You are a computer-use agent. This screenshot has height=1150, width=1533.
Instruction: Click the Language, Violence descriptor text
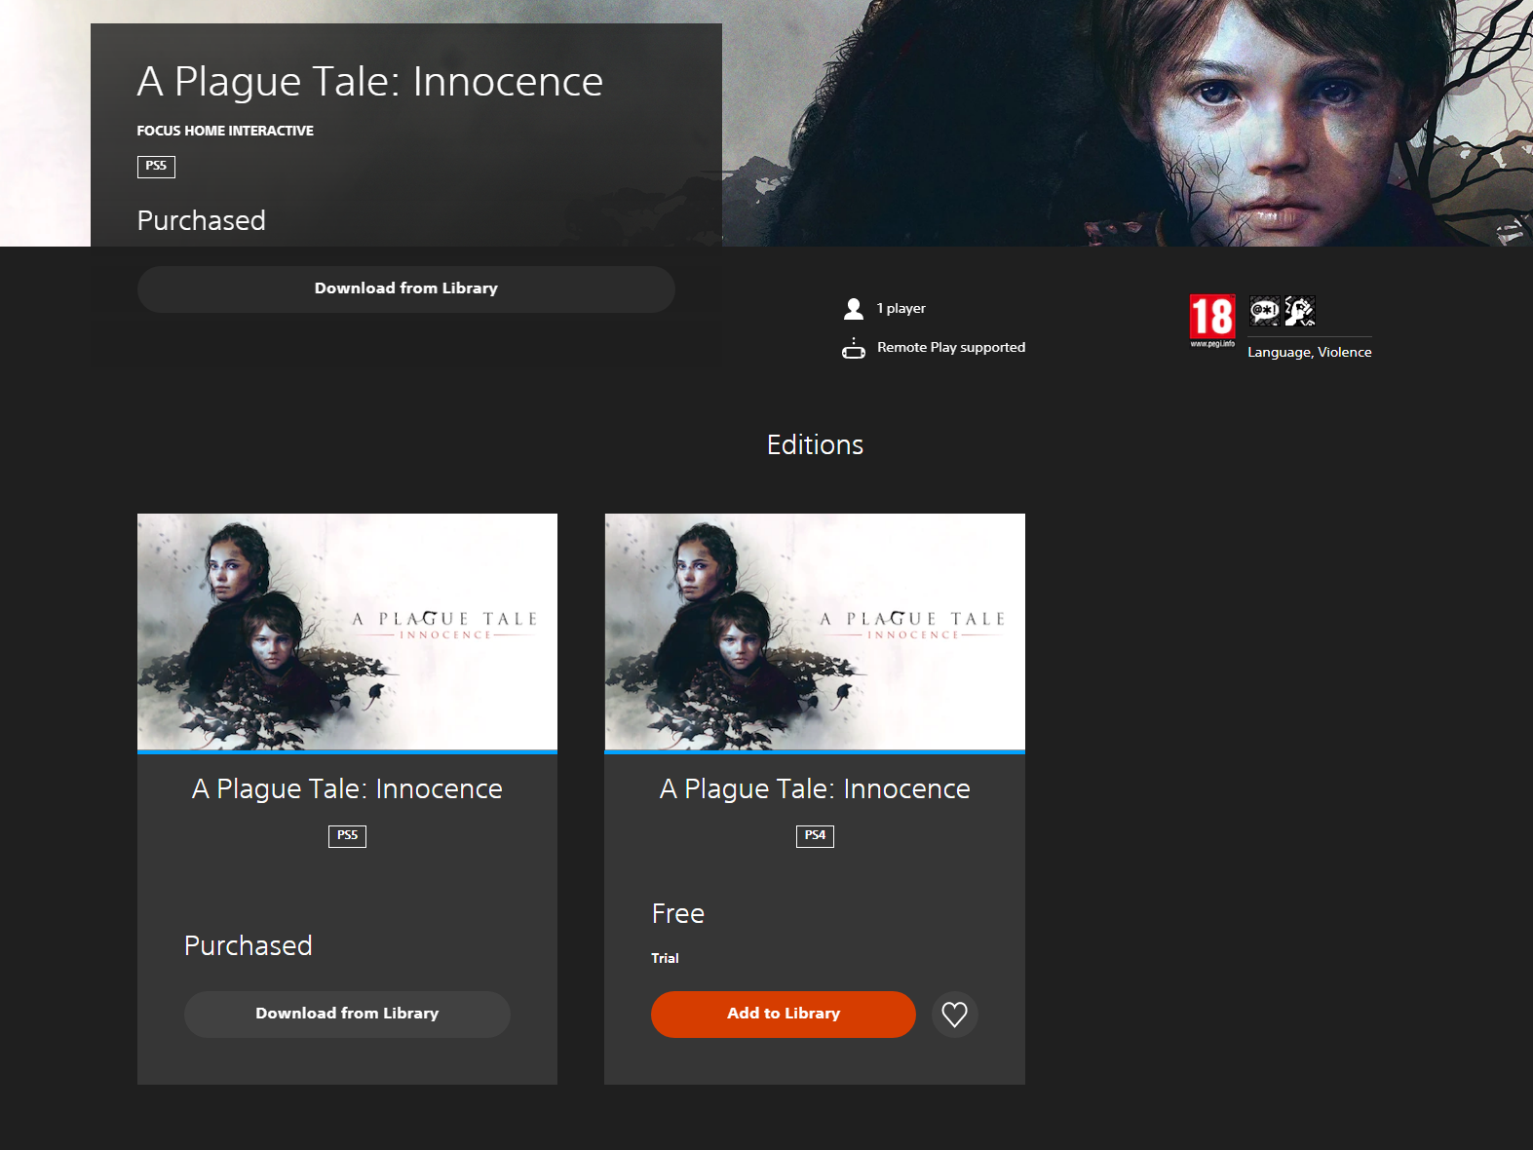(x=1309, y=352)
